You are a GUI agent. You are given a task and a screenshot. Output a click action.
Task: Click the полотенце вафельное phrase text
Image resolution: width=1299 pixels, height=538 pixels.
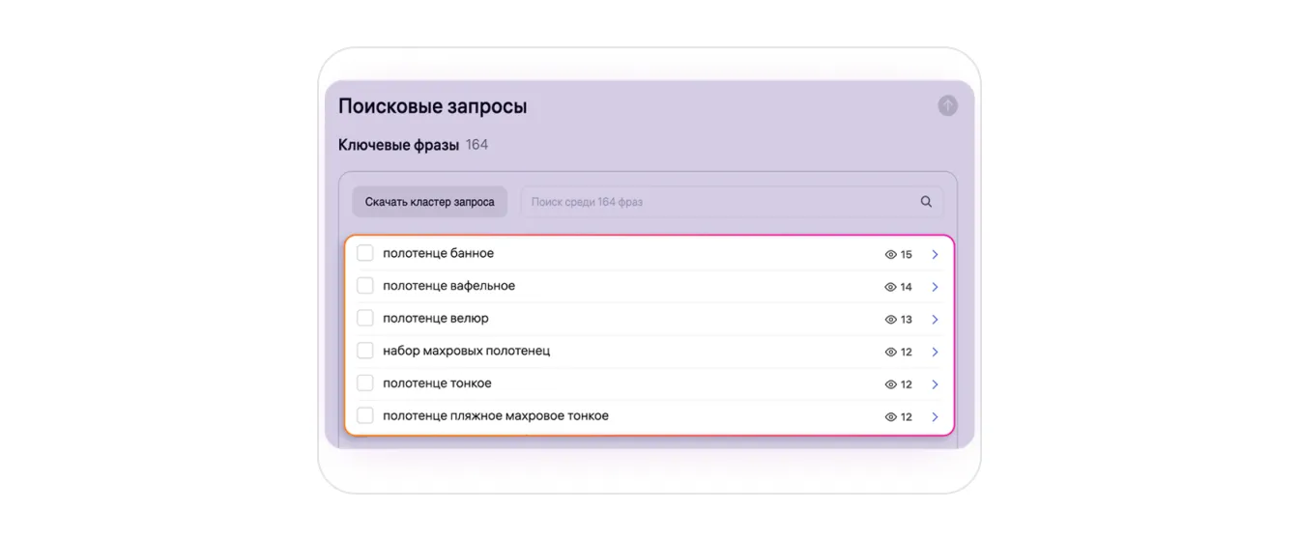pos(448,286)
